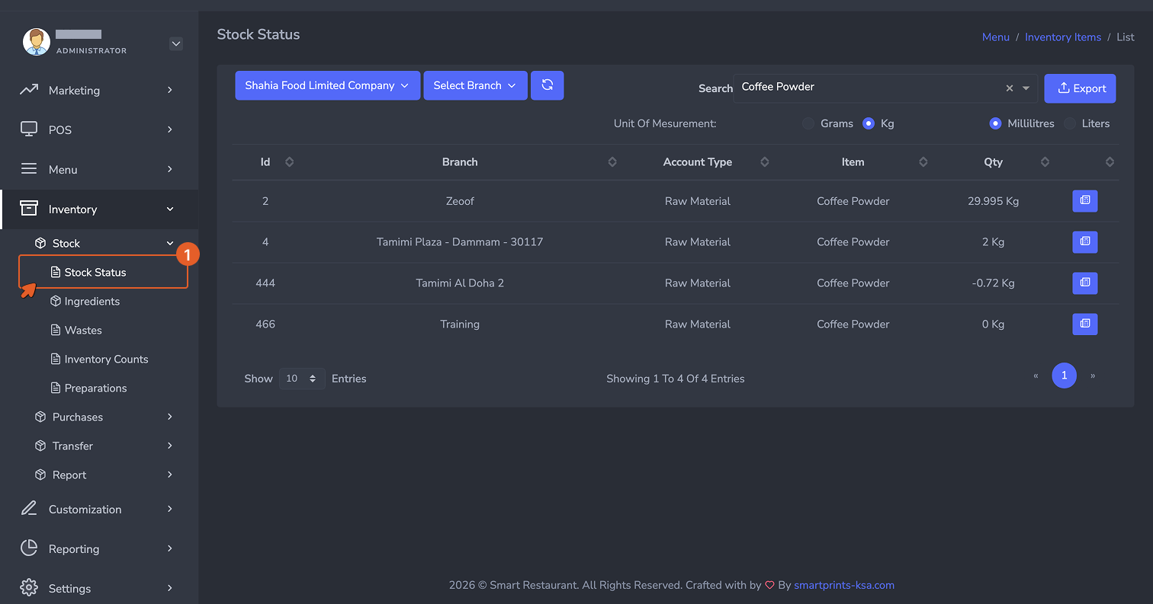The width and height of the screenshot is (1153, 604).
Task: Open the administrator profile dropdown arrow
Action: pyautogui.click(x=176, y=44)
